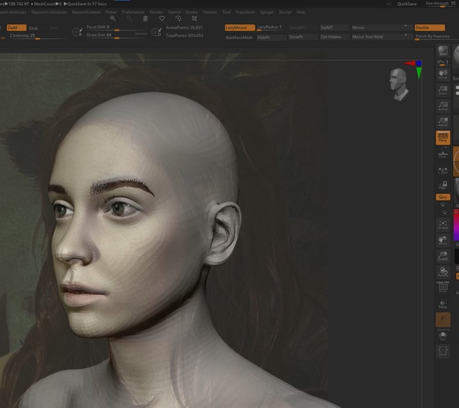The image size is (459, 408).
Task: Click the Frame mesh icon
Action: click(443, 225)
